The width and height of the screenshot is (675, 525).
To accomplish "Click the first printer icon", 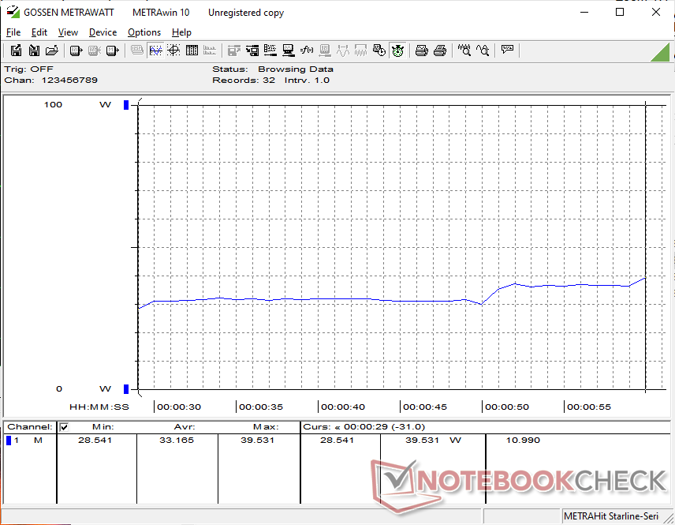I will coord(422,51).
